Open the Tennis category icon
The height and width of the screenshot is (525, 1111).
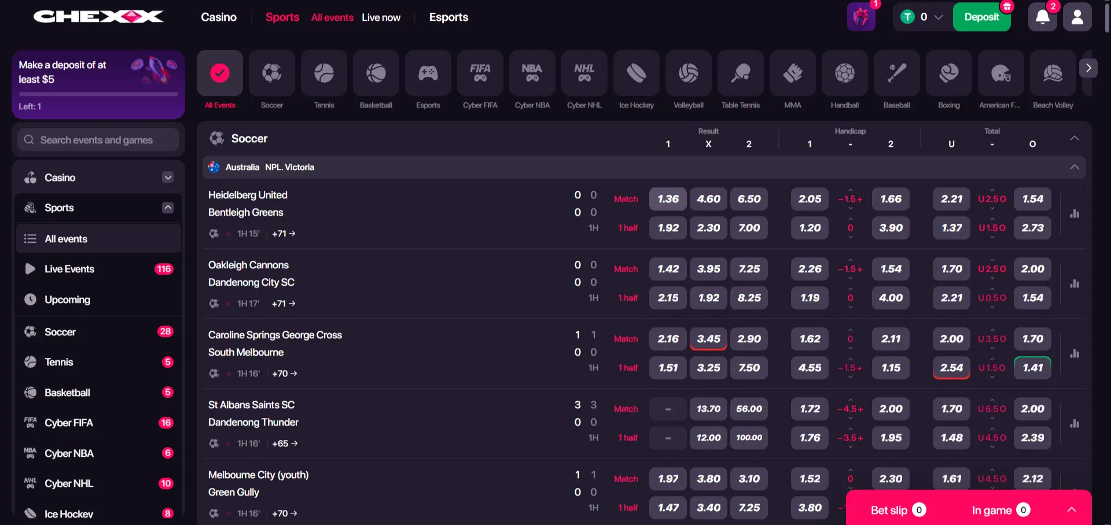(324, 73)
